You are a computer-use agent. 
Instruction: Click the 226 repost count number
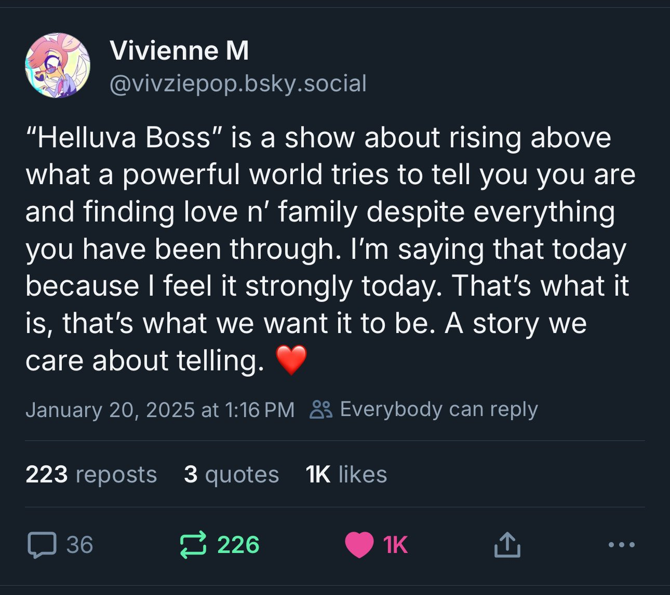[x=238, y=545]
